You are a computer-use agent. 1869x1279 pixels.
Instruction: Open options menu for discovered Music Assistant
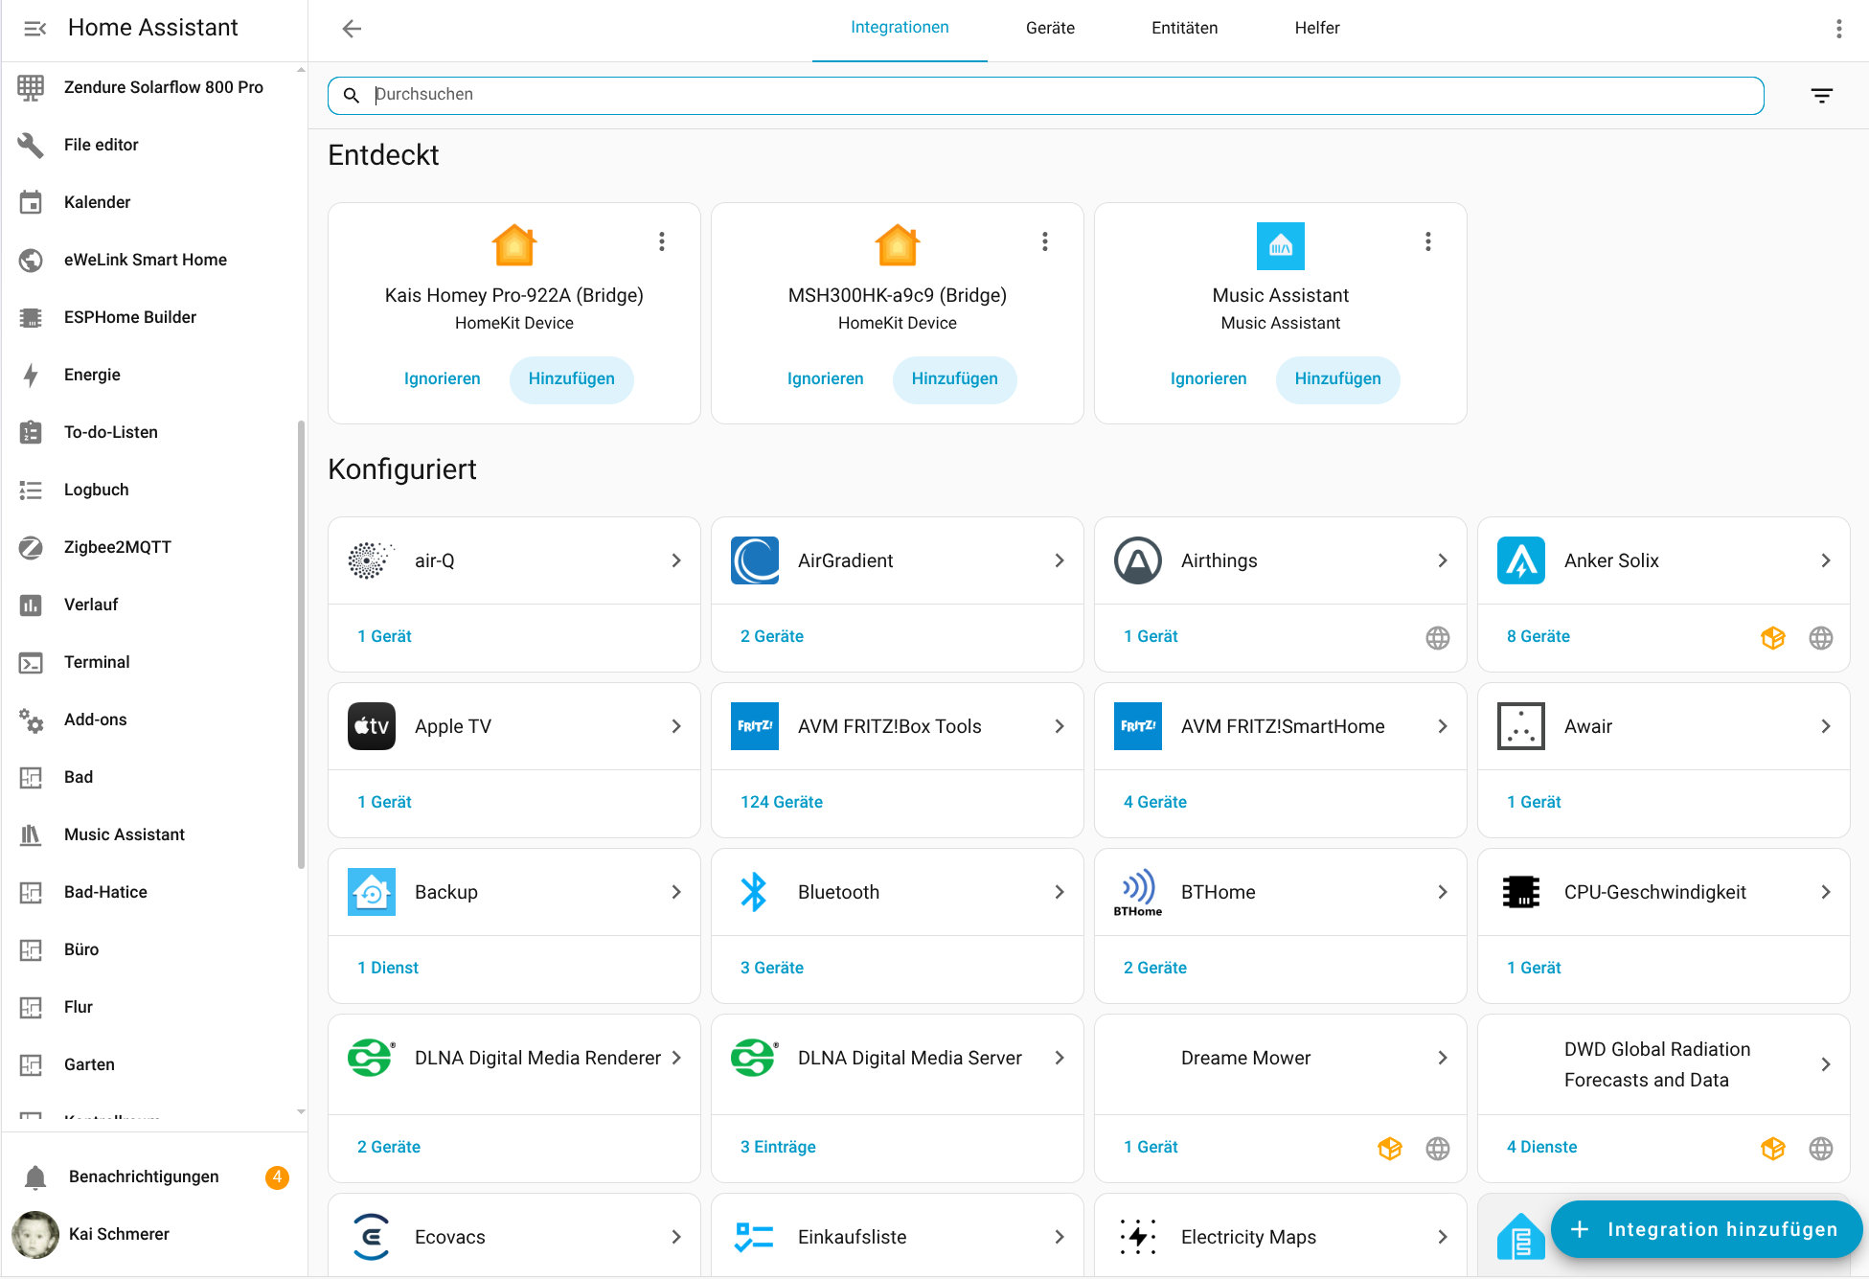1427,241
